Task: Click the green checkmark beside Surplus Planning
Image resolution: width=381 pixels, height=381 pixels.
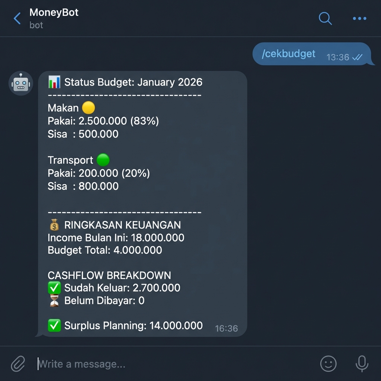Action: tap(54, 325)
